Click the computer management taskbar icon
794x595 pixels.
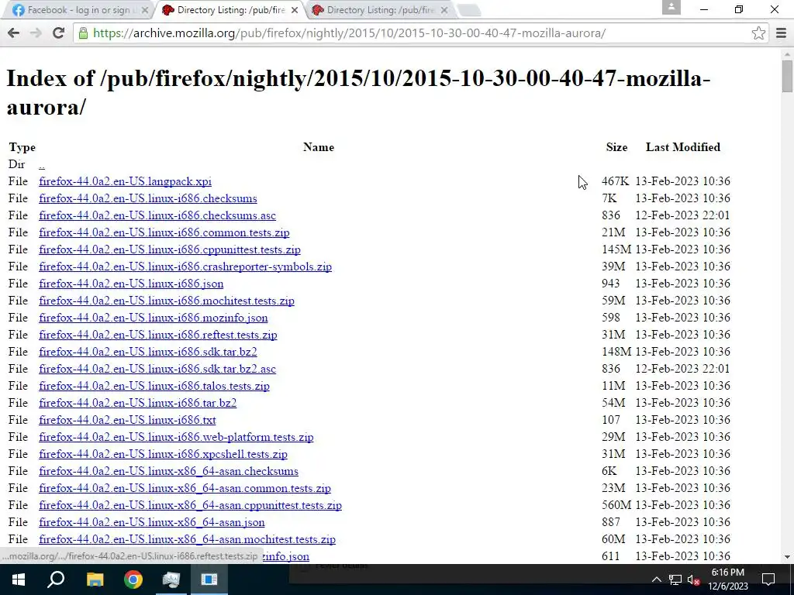coord(171,580)
